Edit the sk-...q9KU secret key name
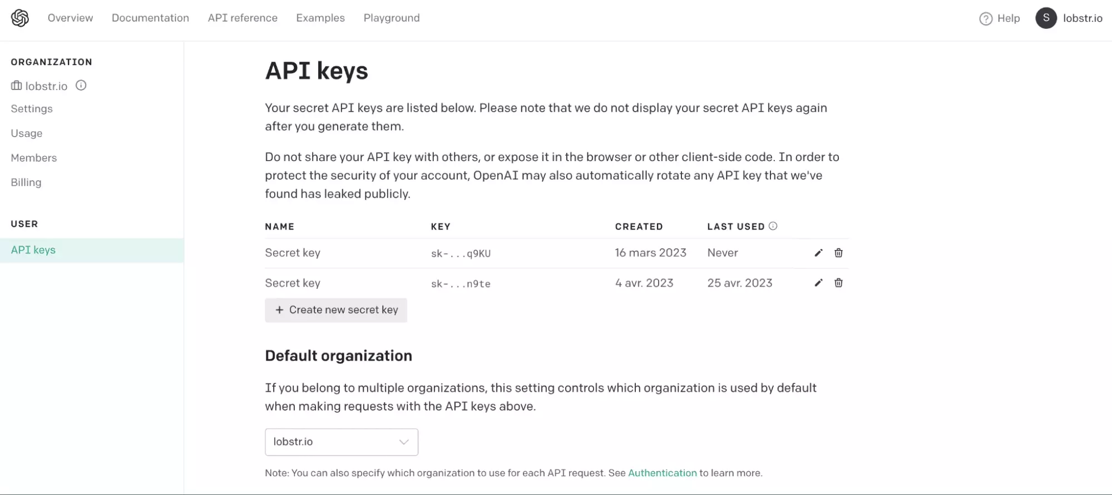This screenshot has height=495, width=1112. [x=818, y=253]
